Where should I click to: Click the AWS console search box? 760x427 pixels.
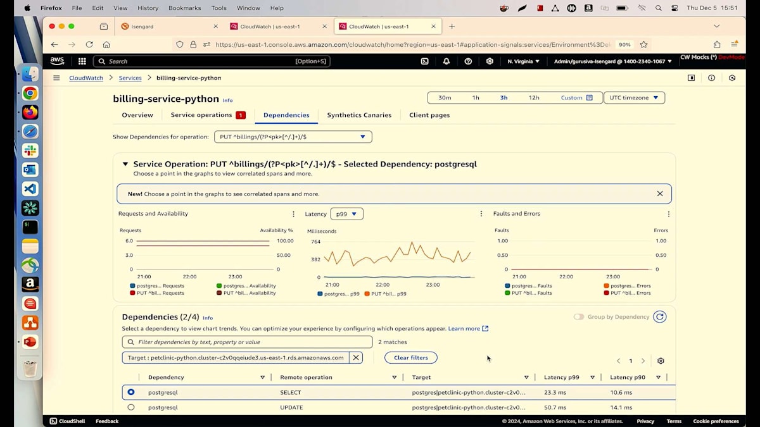coord(212,61)
